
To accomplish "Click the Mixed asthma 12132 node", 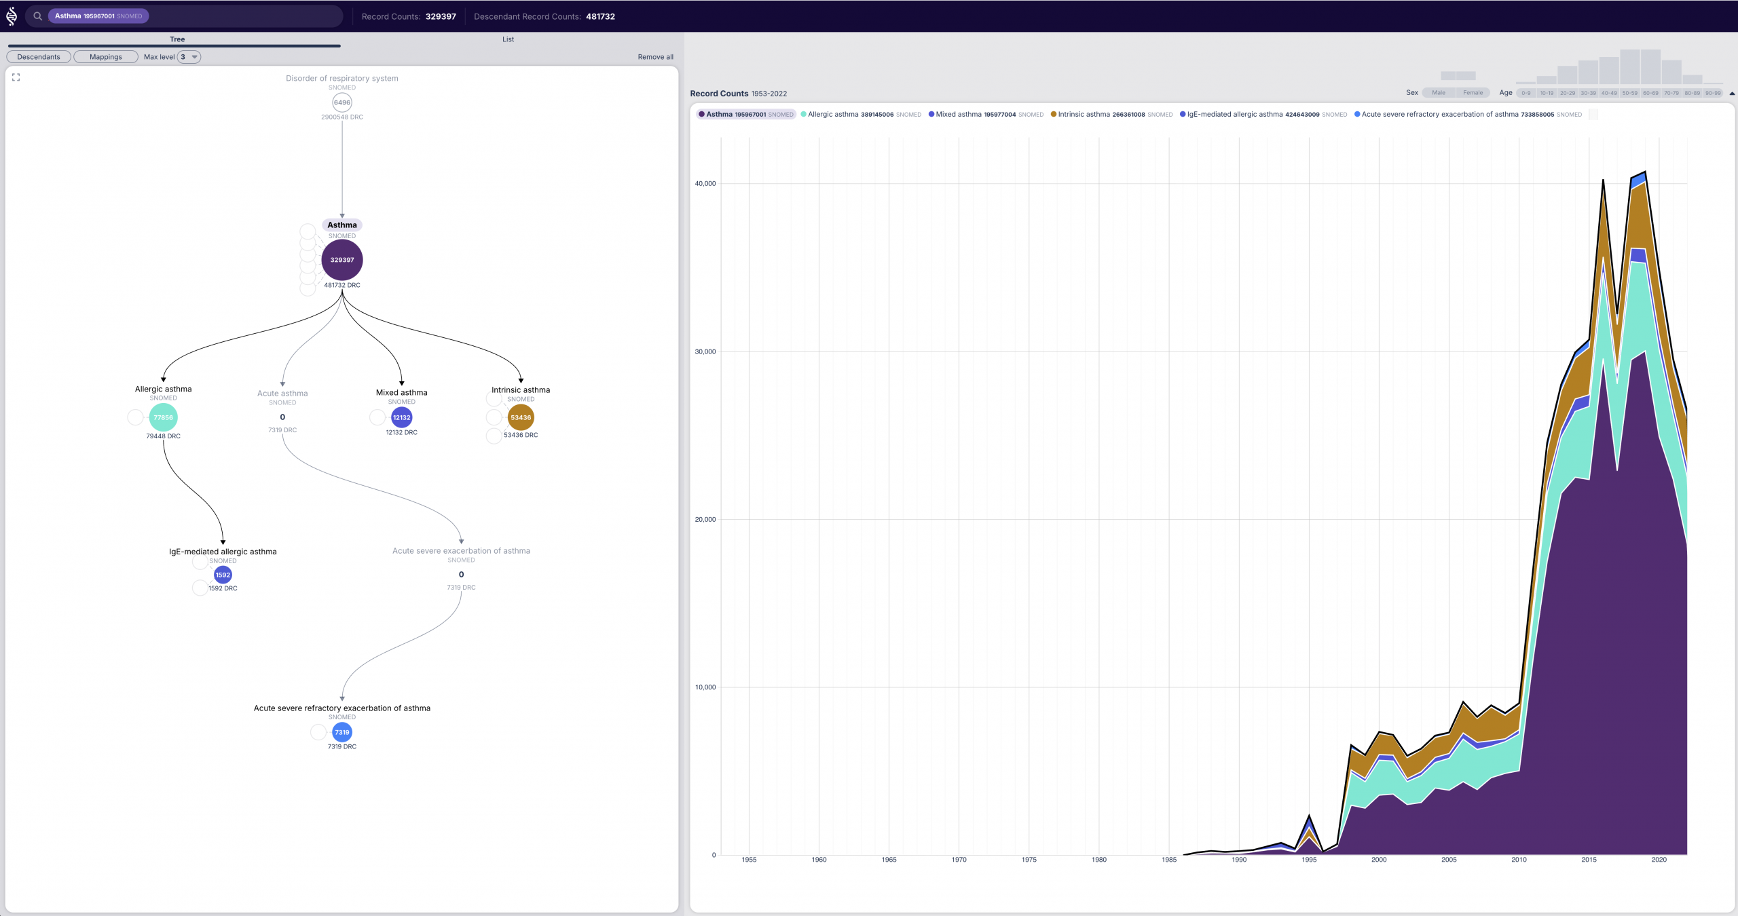I will [401, 417].
